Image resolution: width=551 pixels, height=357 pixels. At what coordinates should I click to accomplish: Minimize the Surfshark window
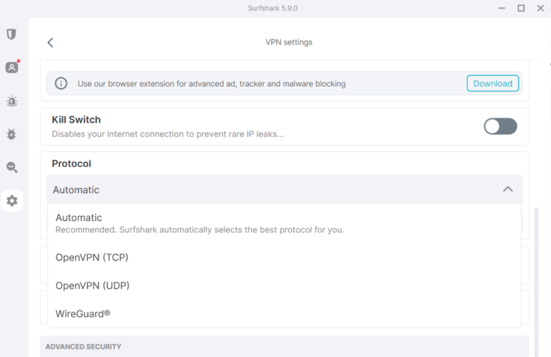[x=501, y=8]
